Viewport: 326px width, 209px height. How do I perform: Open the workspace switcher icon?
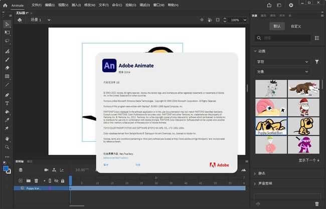(279, 6)
